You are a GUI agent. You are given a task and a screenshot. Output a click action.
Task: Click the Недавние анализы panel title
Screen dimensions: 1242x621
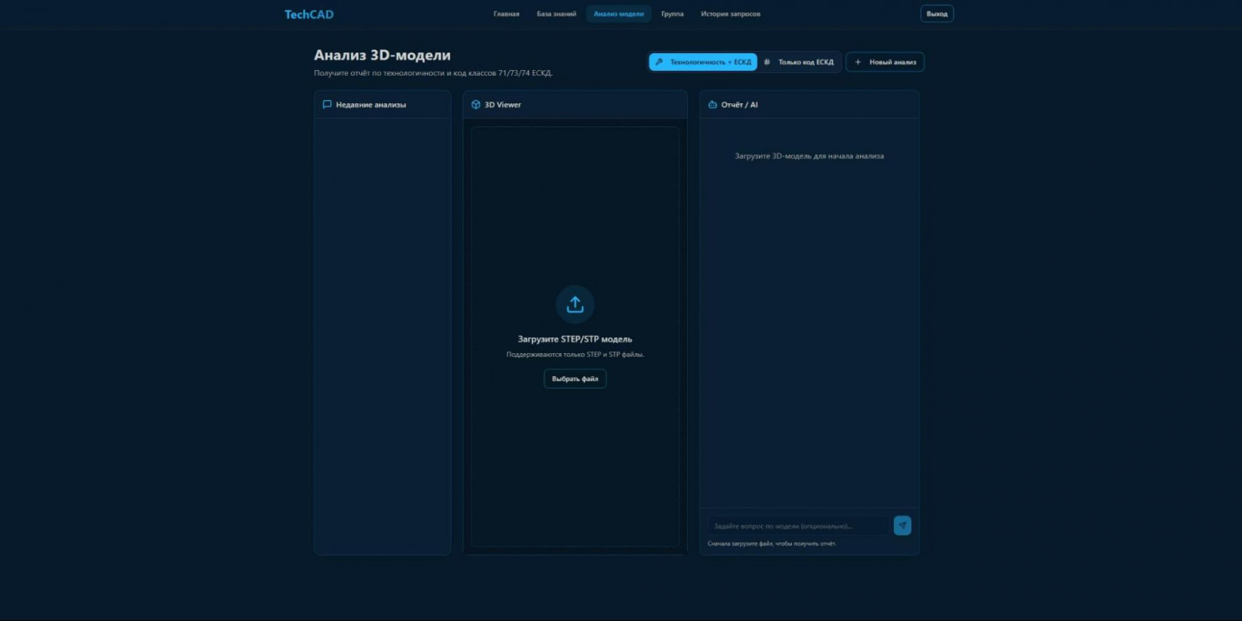[371, 104]
